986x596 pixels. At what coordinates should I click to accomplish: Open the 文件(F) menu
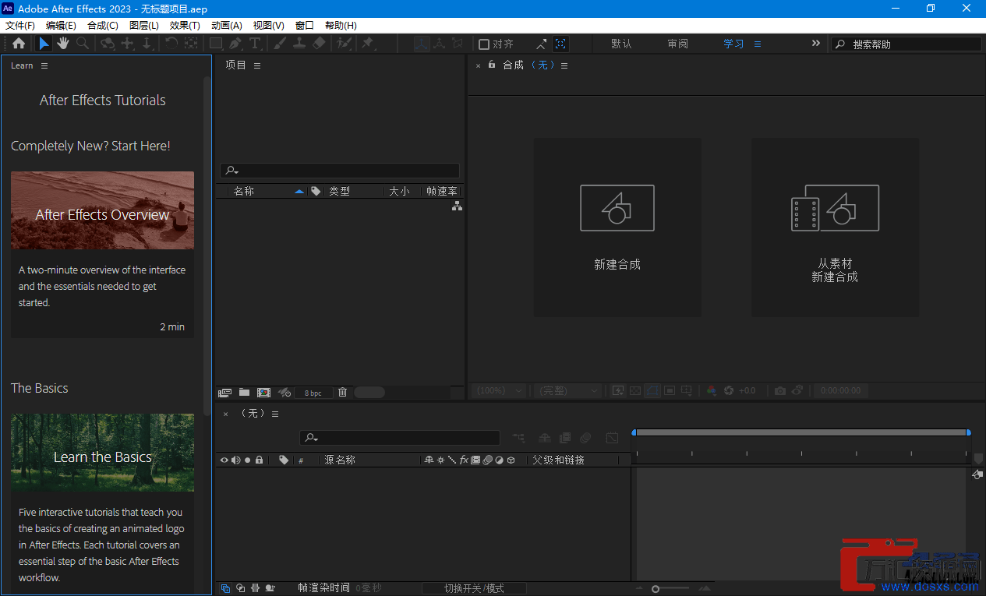(x=20, y=26)
